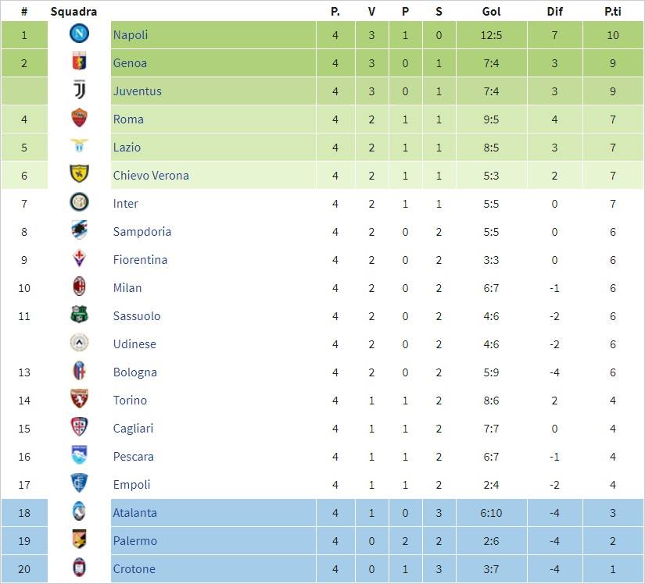
Task: Click the Sampdoria crest icon
Action: pyautogui.click(x=79, y=231)
